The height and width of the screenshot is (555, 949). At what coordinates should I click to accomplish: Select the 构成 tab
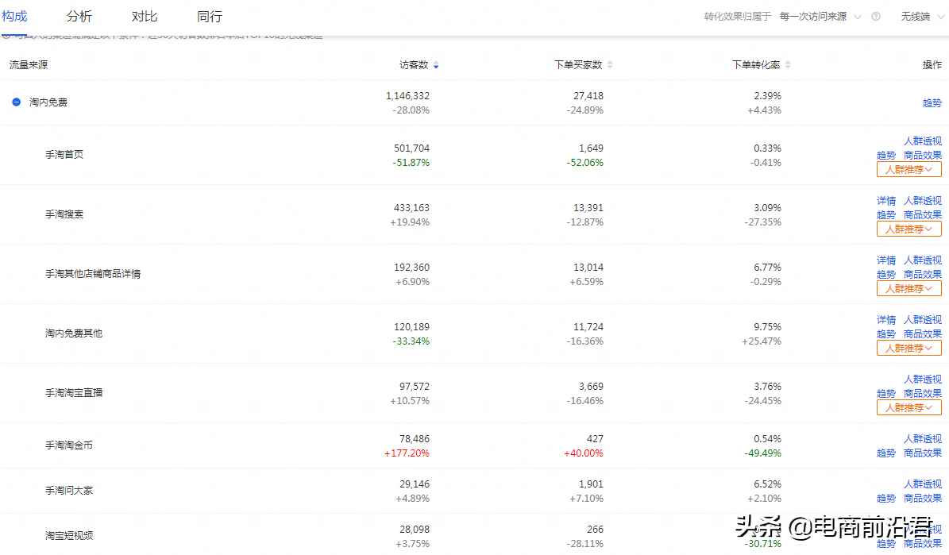(15, 17)
